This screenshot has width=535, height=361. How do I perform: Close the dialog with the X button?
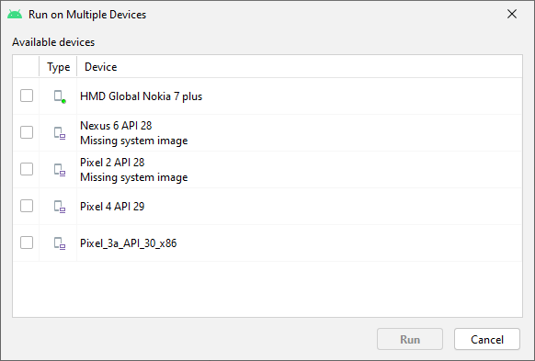[512, 14]
